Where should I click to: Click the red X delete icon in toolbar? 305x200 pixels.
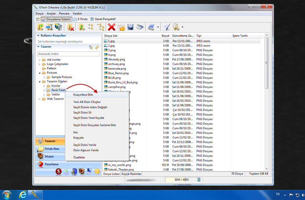point(112,27)
